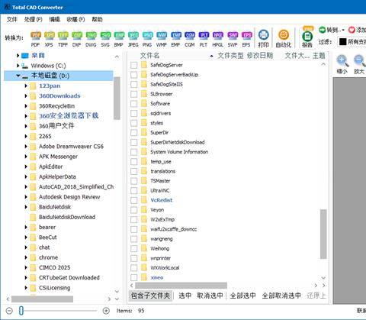366x320 pixels.
Task: Click the thumbnail size slider handle
Action: point(21,311)
